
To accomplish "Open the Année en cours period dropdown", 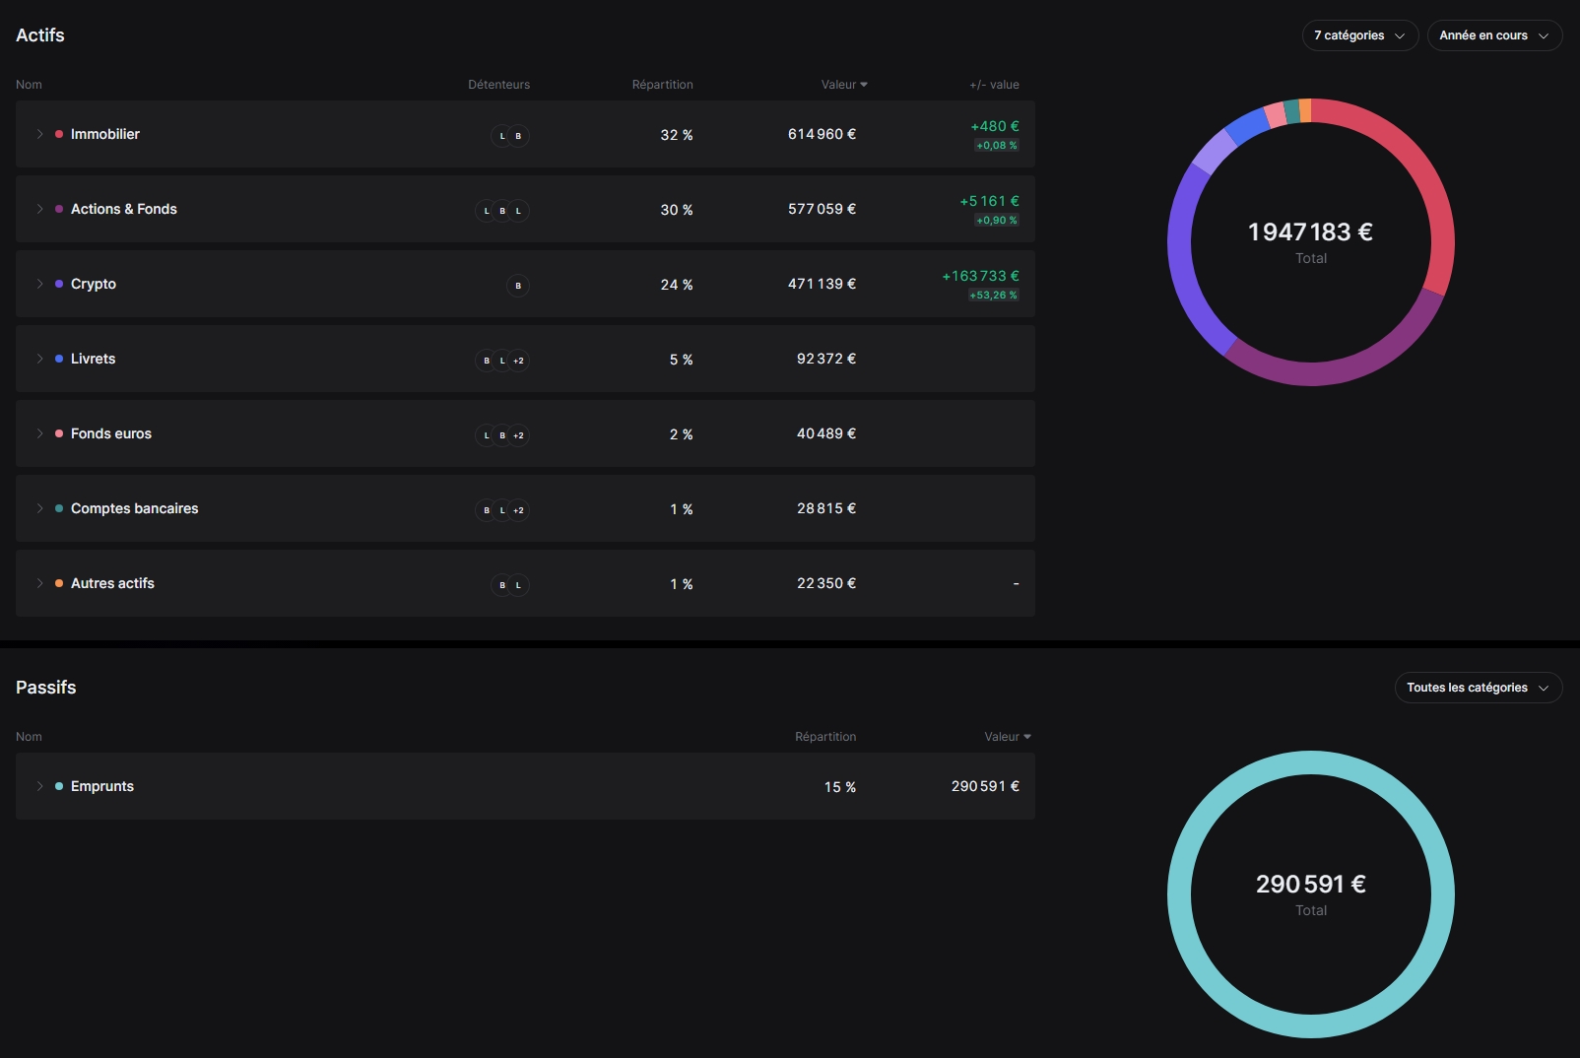I will click(x=1493, y=35).
